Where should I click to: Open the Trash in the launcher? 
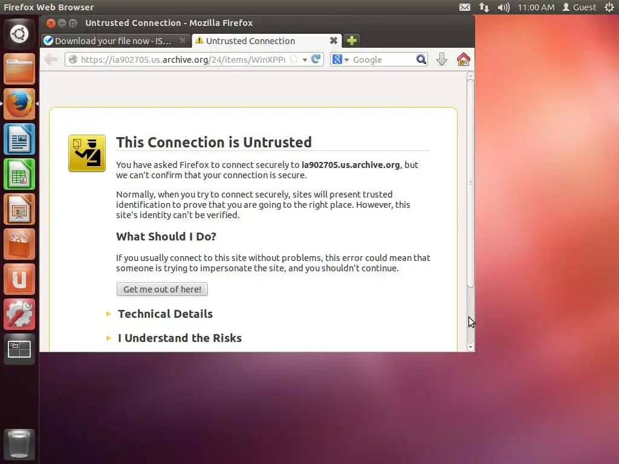pyautogui.click(x=19, y=444)
